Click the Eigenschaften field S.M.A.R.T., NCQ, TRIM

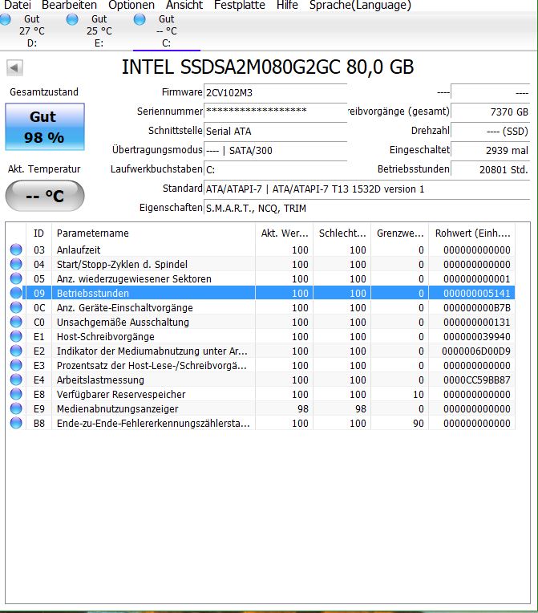pyautogui.click(x=367, y=208)
